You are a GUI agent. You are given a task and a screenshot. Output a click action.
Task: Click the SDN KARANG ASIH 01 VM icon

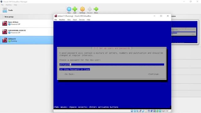(5, 32)
